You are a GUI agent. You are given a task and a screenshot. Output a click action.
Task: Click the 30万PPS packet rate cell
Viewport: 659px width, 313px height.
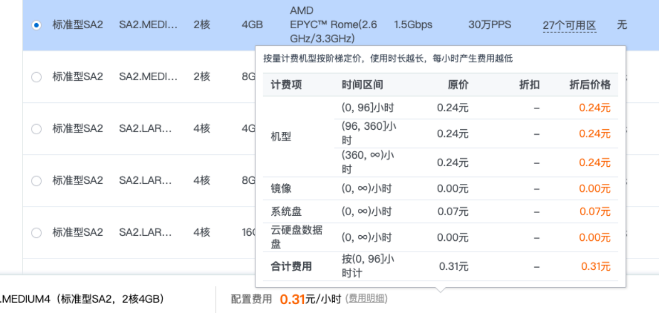pyautogui.click(x=490, y=25)
